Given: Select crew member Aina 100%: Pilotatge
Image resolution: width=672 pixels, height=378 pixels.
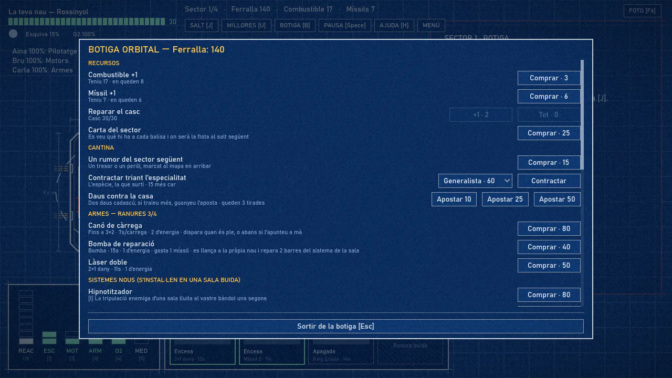Looking at the screenshot, I should (x=45, y=51).
